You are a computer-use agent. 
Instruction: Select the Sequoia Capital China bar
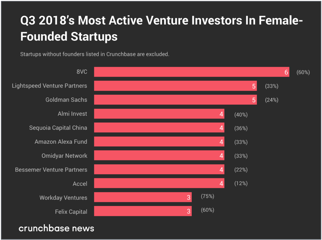tap(159, 128)
